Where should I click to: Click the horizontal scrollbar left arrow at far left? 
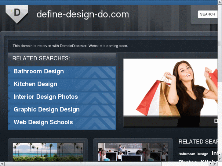[x=2, y=164]
